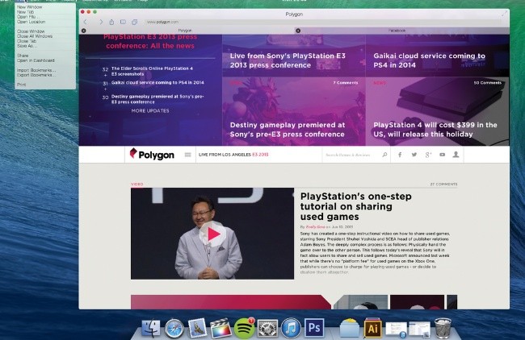Open the E3 2013 link
Image resolution: width=525 pixels, height=340 pixels.
262,155
